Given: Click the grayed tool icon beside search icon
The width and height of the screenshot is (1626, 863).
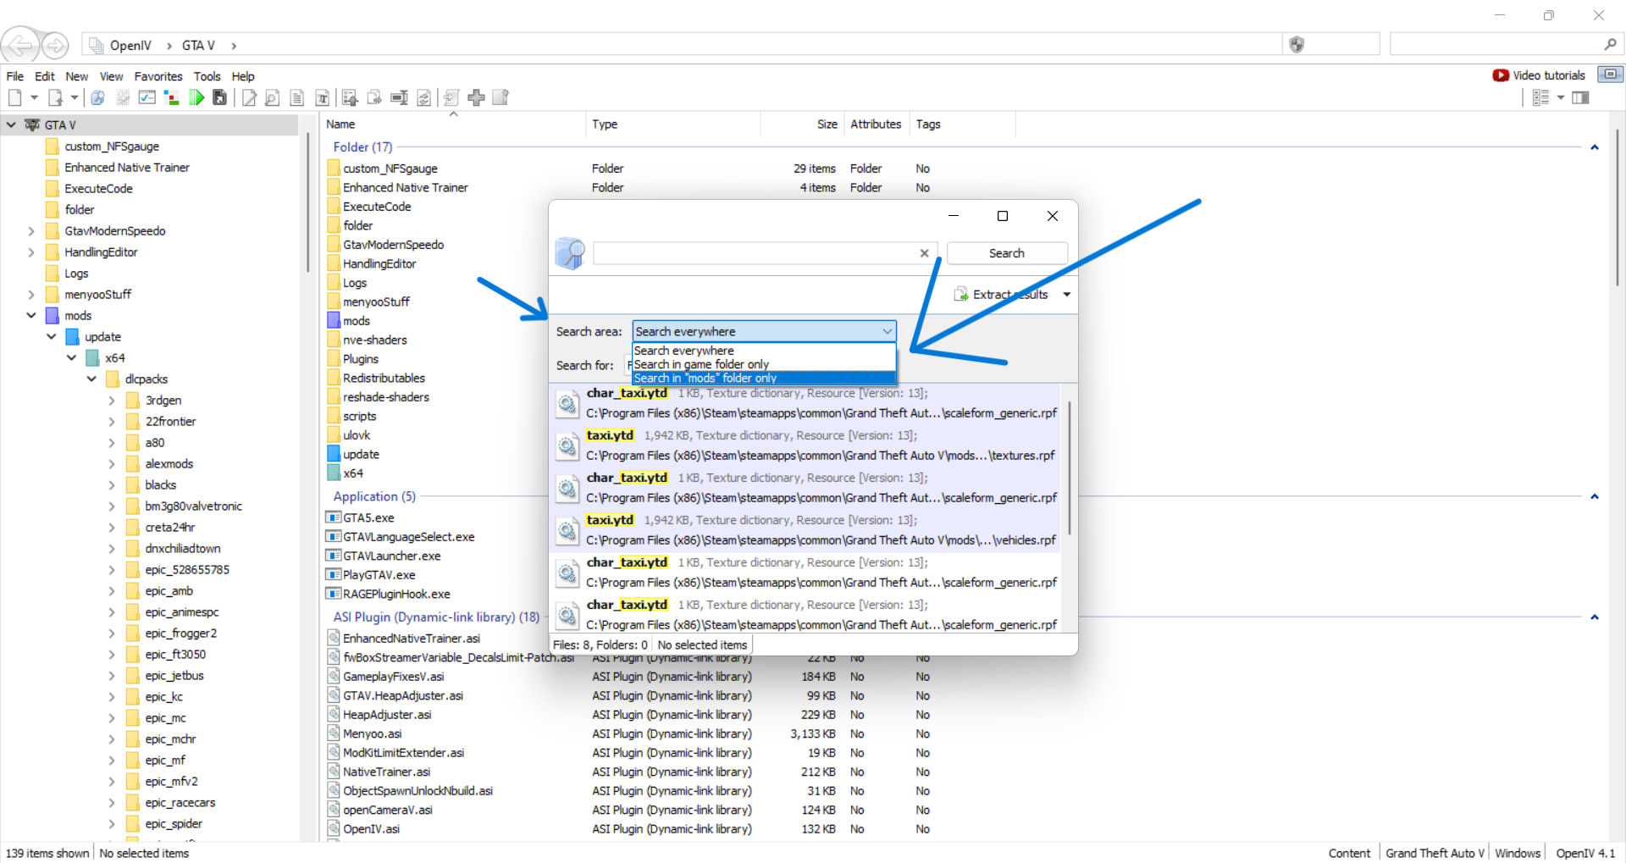Looking at the screenshot, I should (x=122, y=97).
